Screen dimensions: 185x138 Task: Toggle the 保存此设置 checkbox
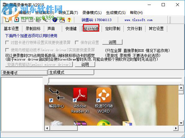[x=77, y=42]
